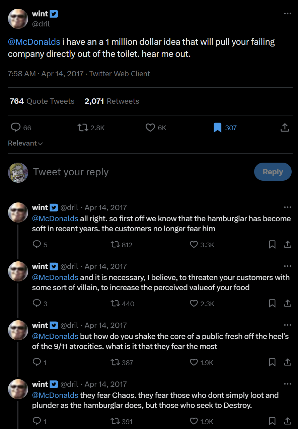Click the share icon on the main tweet
This screenshot has width=298, height=429.
click(285, 127)
